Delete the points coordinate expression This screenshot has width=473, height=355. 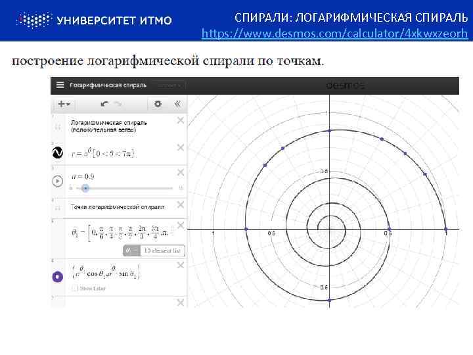(x=181, y=266)
